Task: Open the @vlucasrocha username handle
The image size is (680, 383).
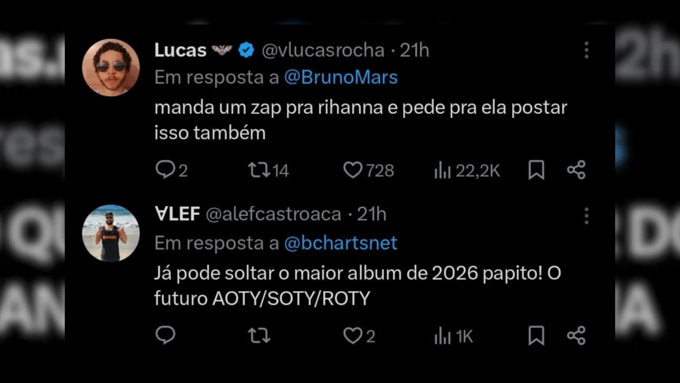Action: pos(323,50)
